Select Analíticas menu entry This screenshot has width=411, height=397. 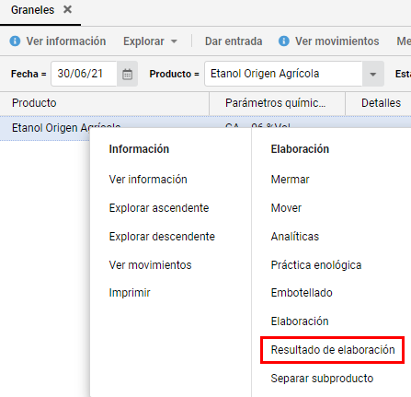coord(295,237)
